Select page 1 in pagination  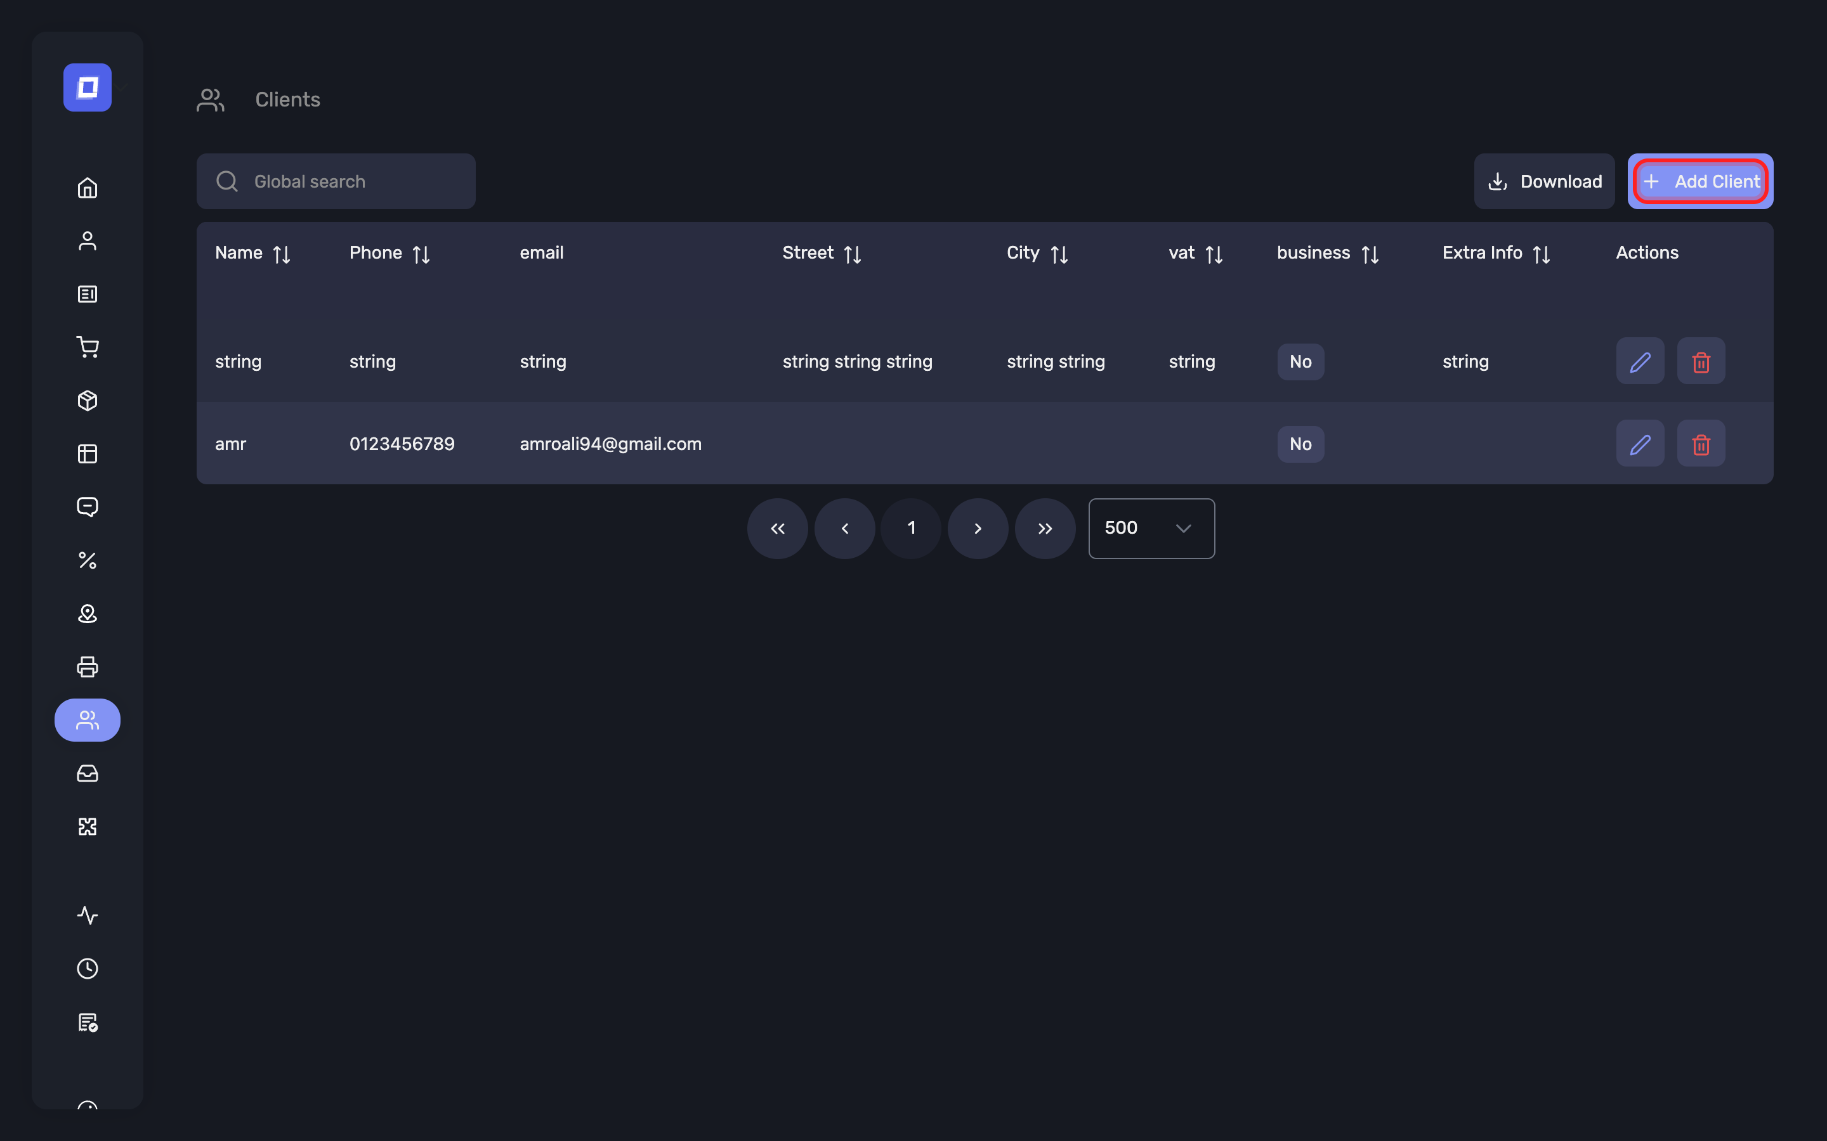911,528
